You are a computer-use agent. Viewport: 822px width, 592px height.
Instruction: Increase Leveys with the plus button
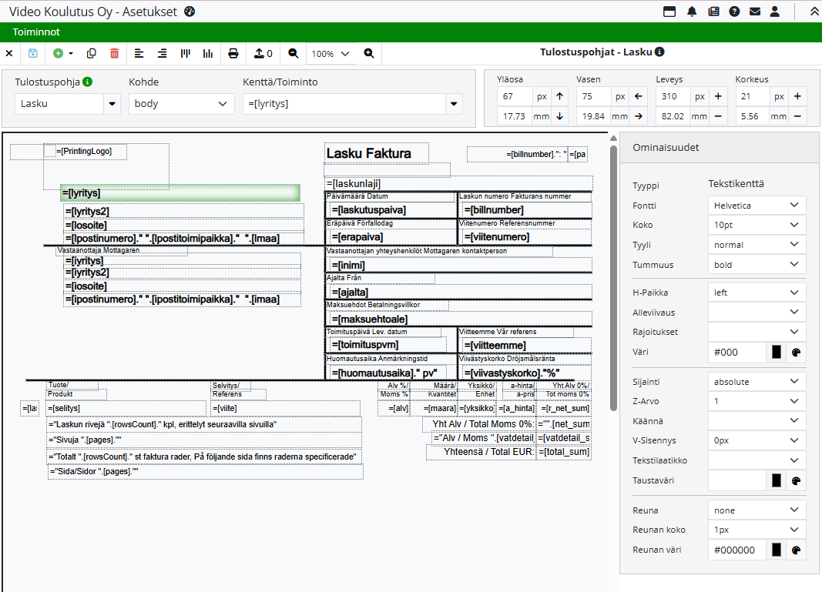pyautogui.click(x=718, y=96)
